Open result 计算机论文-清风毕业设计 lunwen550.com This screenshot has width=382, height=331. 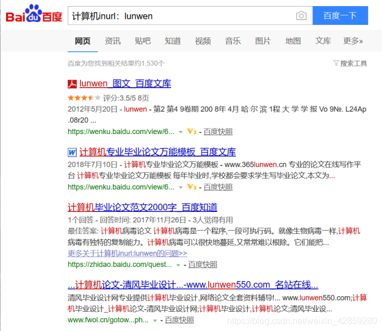point(193,285)
